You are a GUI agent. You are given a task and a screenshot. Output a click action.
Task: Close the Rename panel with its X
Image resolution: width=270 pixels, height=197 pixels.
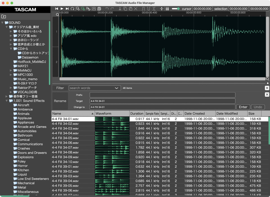267,95
